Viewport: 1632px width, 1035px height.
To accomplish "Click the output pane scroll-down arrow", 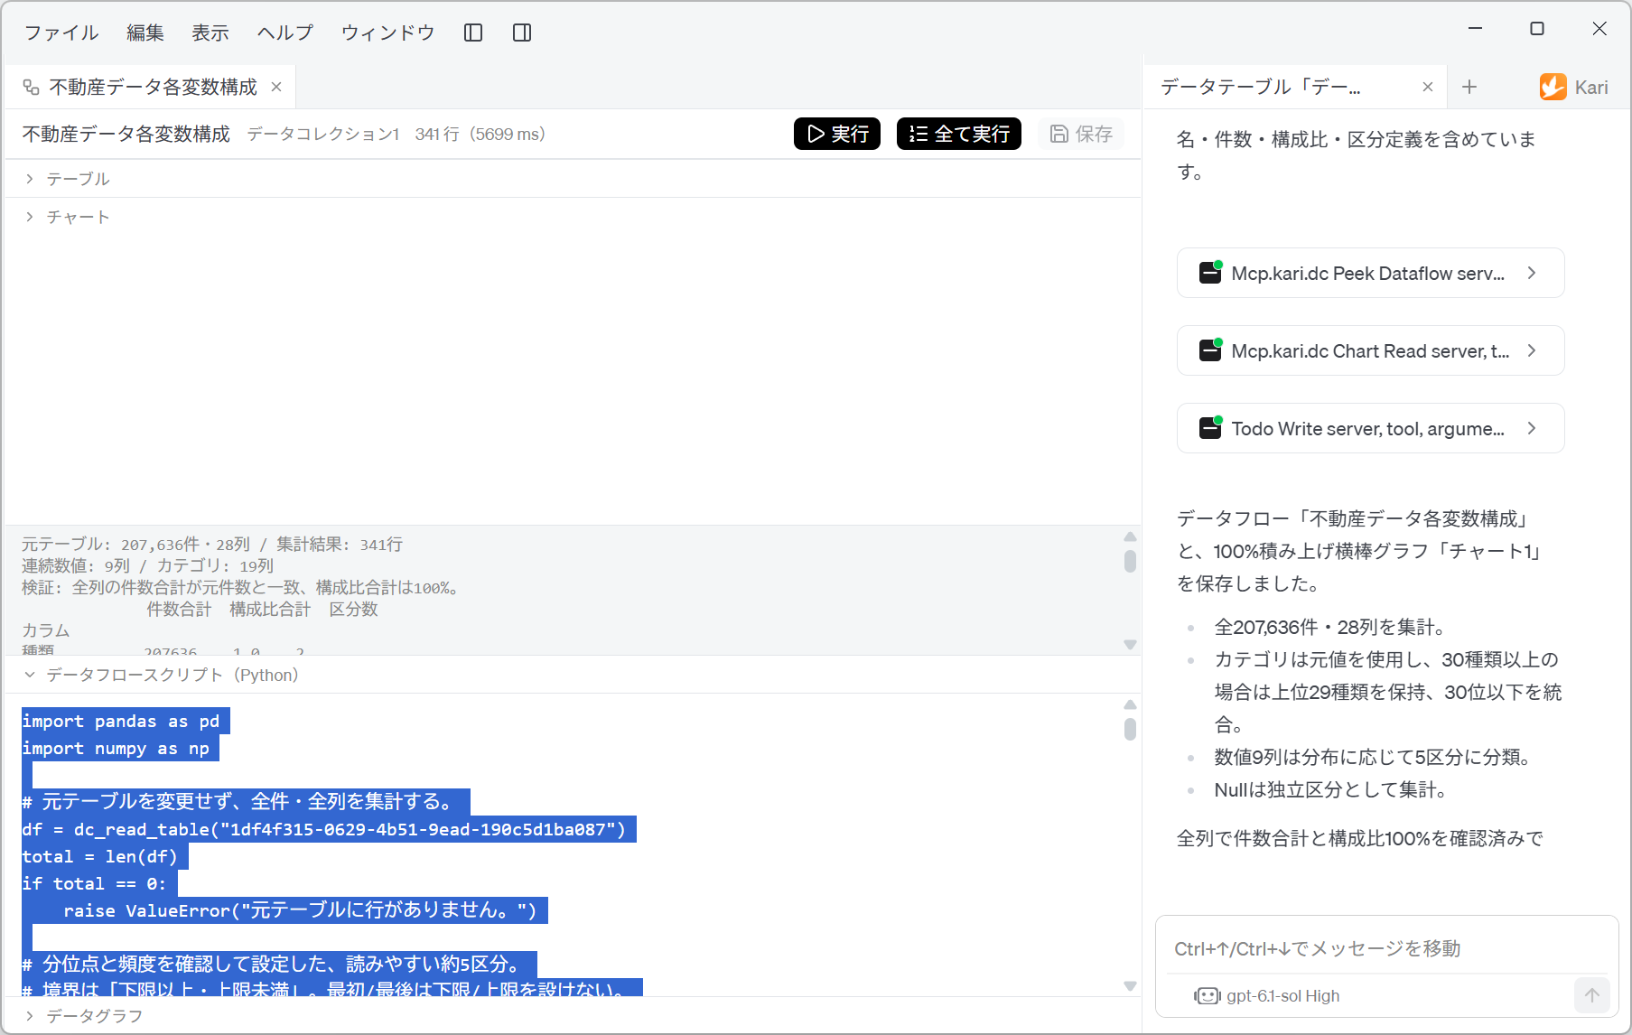I will pos(1130,644).
